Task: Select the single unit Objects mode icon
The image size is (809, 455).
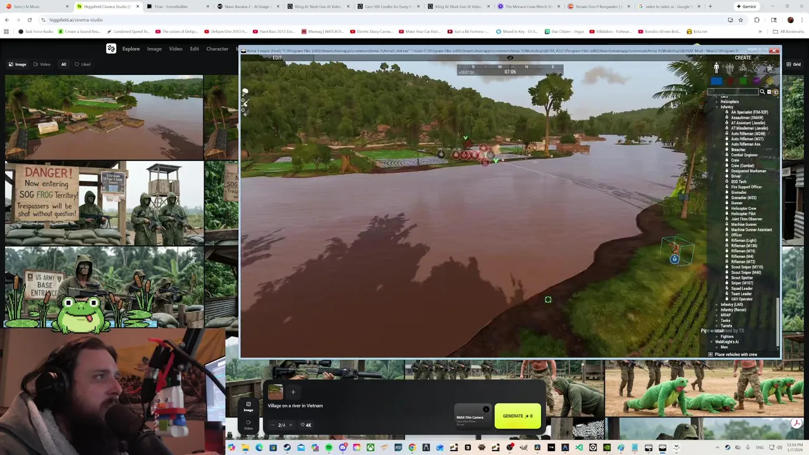Action: click(x=716, y=68)
